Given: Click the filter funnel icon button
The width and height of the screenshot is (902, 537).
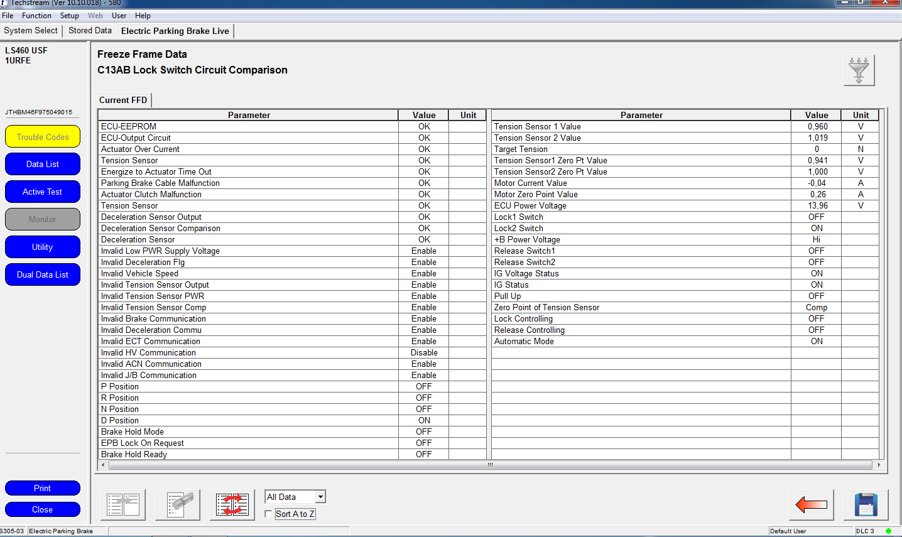Looking at the screenshot, I should coord(859,70).
